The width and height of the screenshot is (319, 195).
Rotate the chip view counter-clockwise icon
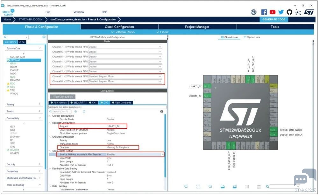[x=235, y=186]
